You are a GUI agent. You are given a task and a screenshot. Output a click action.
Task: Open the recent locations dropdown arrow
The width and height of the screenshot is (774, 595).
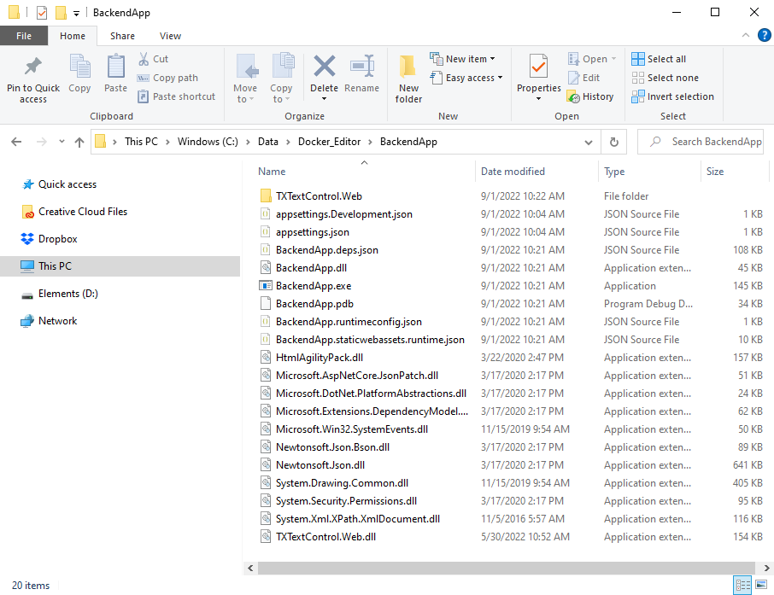click(62, 142)
